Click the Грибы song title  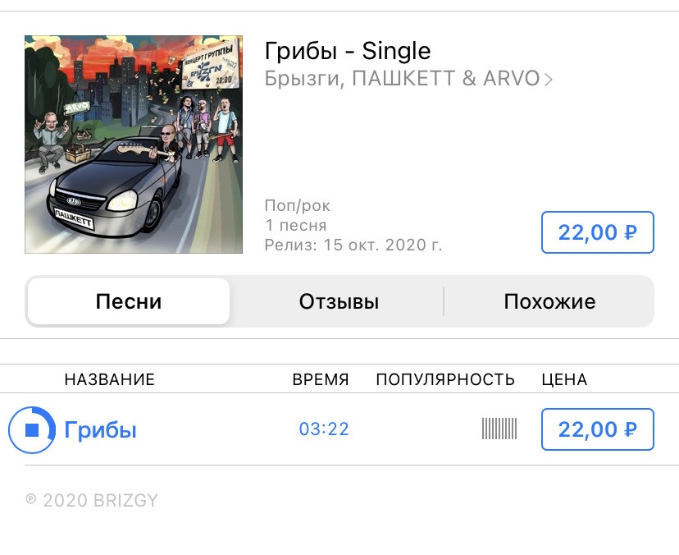[101, 429]
